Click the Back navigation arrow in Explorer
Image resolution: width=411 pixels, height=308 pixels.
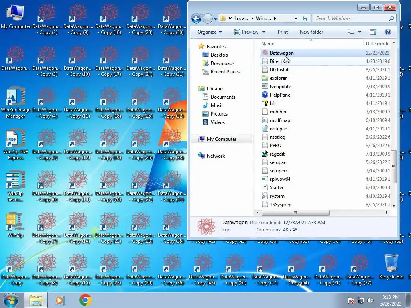pos(196,18)
